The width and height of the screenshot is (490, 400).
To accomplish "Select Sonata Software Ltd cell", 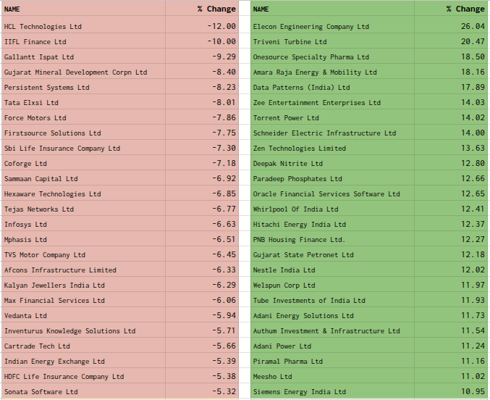I will point(83,392).
